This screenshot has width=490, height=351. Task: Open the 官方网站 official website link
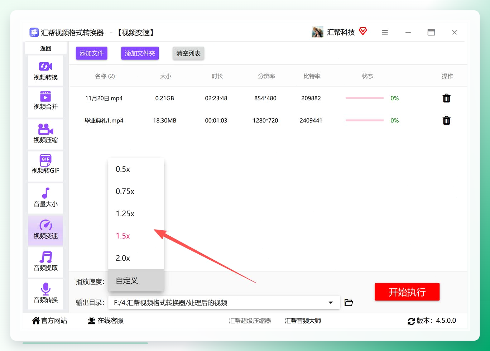[x=50, y=321]
